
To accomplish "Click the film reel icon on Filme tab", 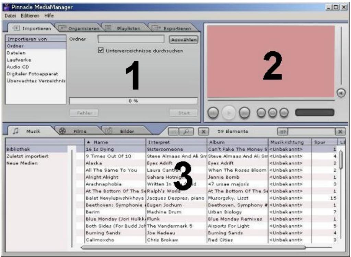I will coord(62,131).
